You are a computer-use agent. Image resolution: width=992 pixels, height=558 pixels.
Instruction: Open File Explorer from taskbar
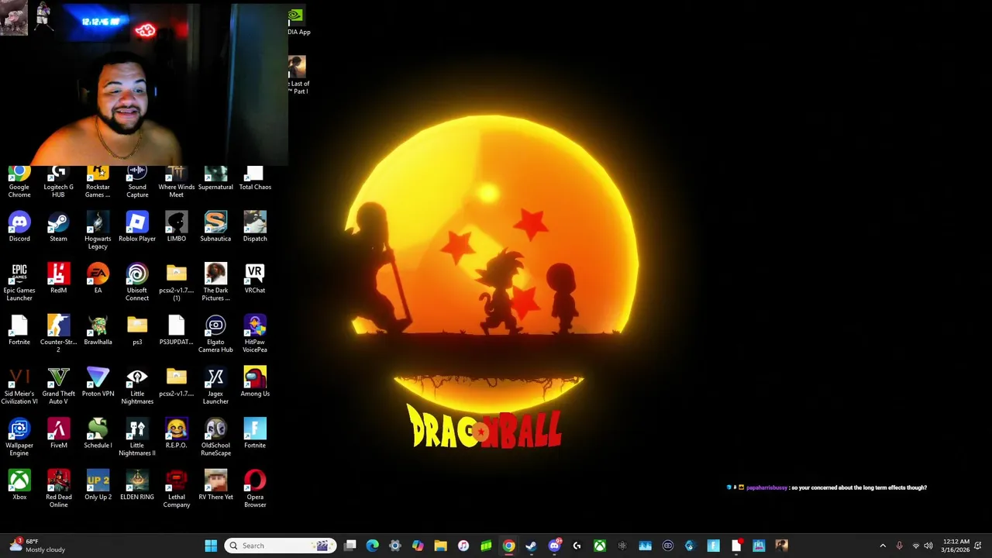pyautogui.click(x=440, y=546)
